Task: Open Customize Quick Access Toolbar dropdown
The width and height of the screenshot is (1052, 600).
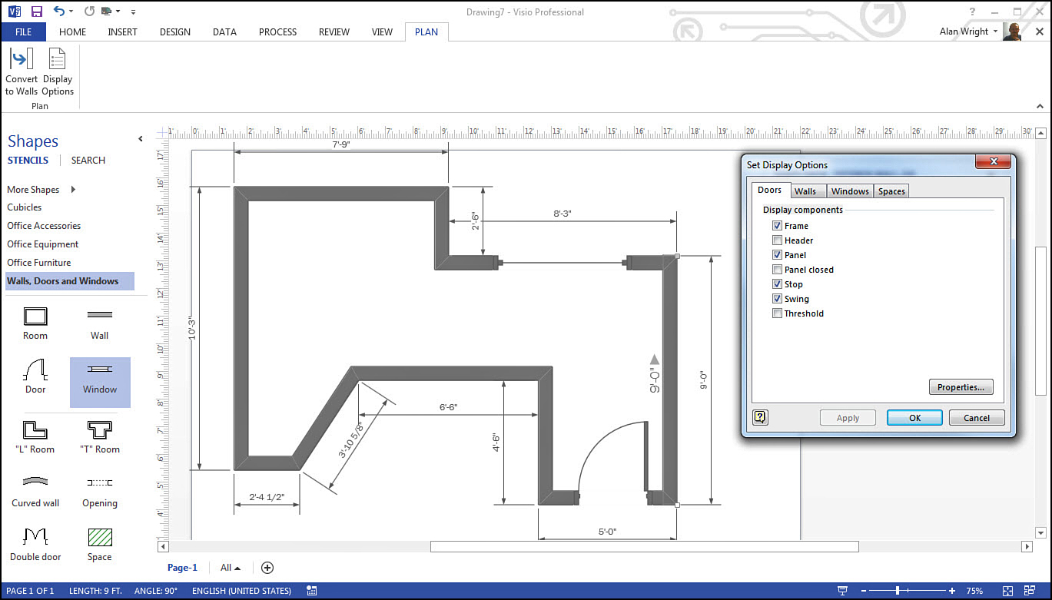Action: click(x=133, y=12)
